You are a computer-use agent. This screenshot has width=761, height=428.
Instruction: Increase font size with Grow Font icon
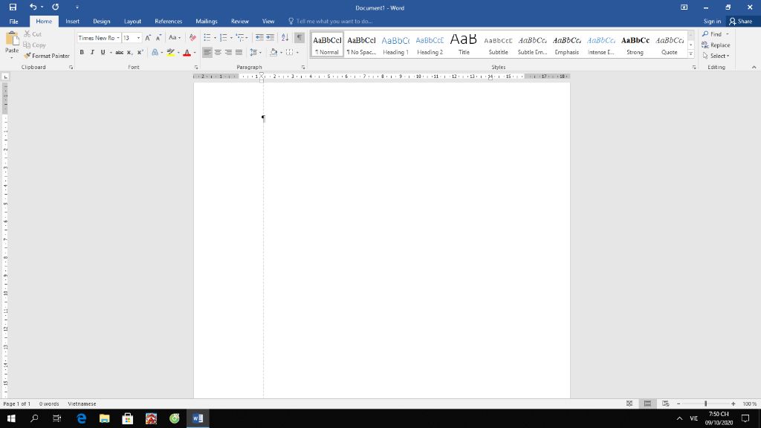pyautogui.click(x=148, y=38)
